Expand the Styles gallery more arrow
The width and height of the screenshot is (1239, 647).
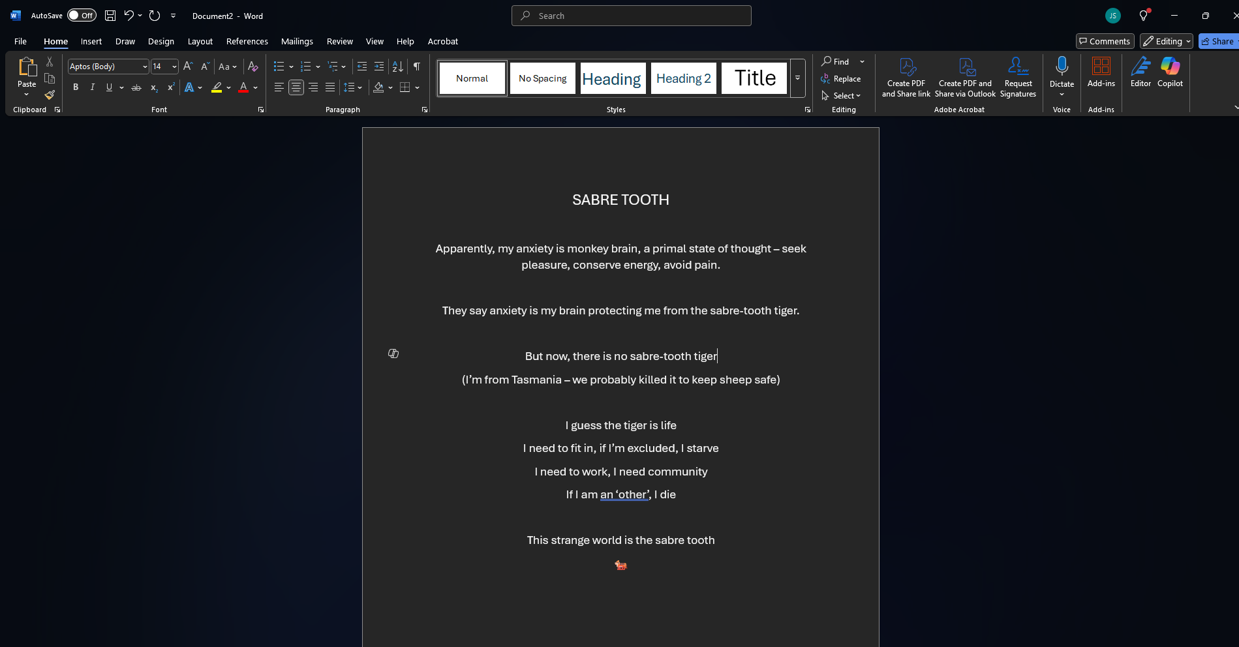click(x=797, y=78)
